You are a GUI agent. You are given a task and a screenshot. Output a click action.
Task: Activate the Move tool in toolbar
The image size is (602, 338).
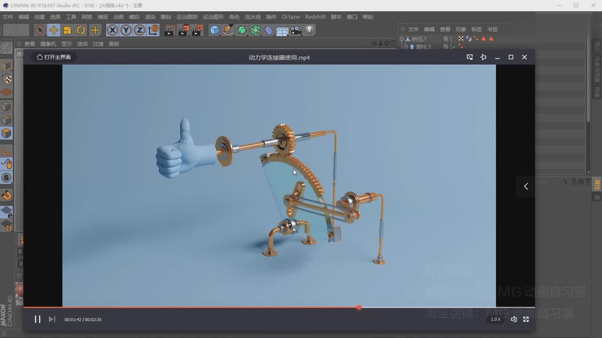click(x=54, y=31)
